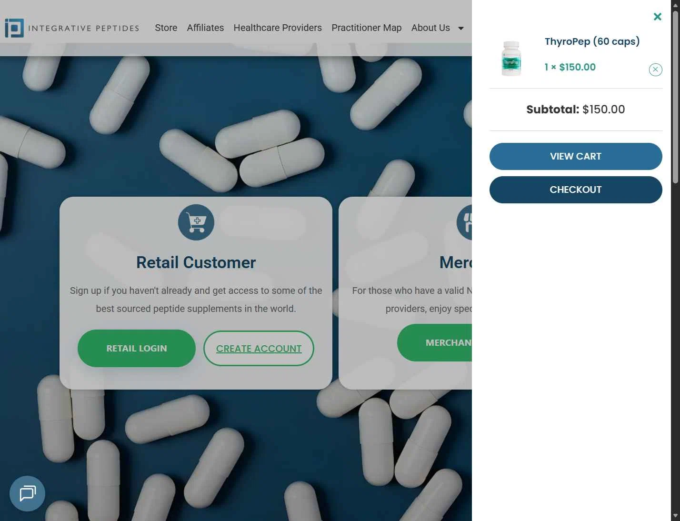
Task: Remove ThyroPep from the cart
Action: point(655,70)
